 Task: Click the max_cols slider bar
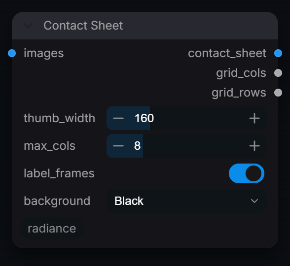[x=186, y=146]
